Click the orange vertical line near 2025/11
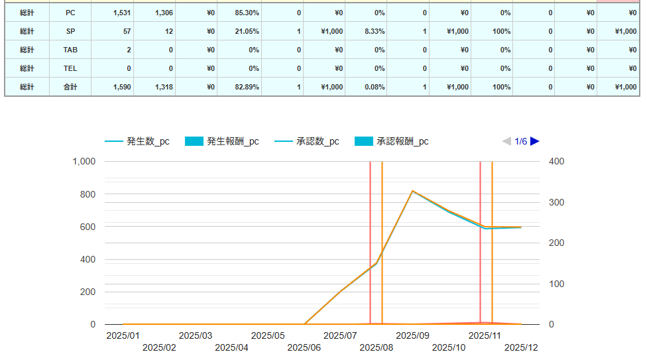 pyautogui.click(x=492, y=199)
